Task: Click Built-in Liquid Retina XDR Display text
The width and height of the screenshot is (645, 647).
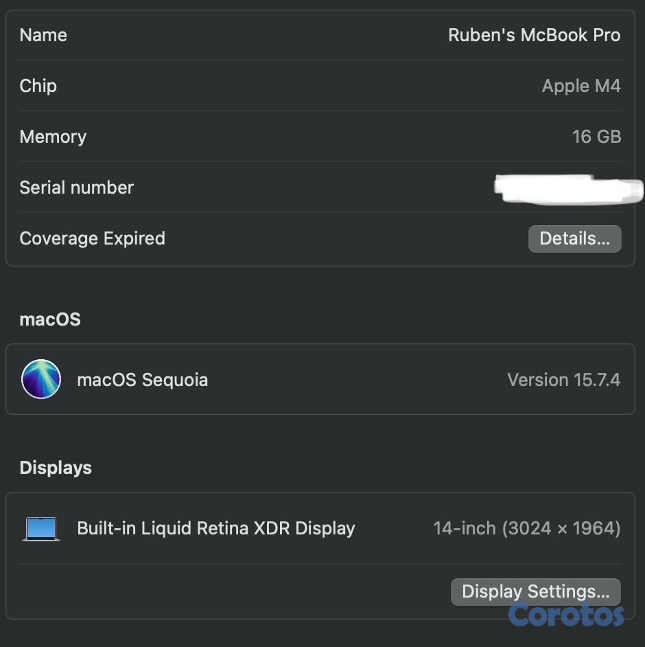Action: pos(215,528)
